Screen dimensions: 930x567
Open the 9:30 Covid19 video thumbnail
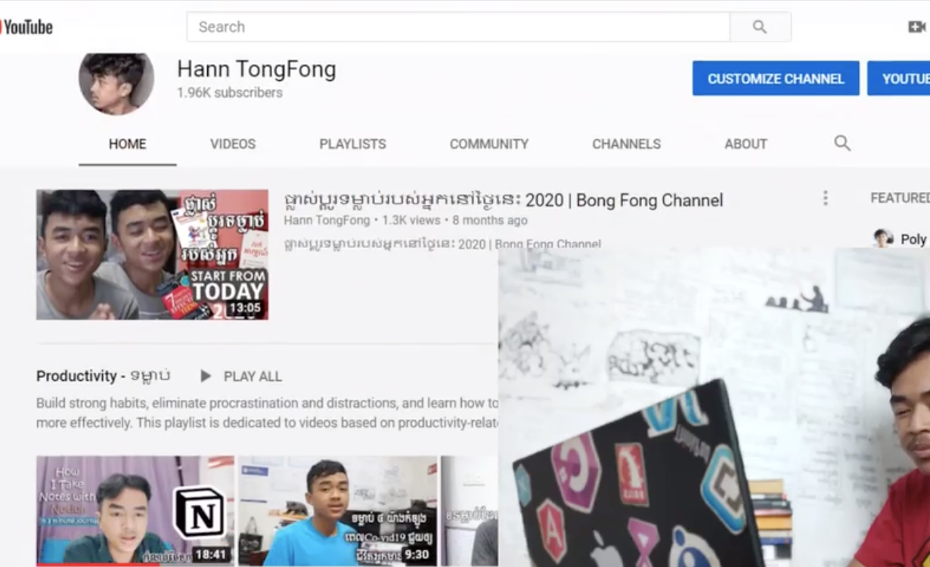338,510
